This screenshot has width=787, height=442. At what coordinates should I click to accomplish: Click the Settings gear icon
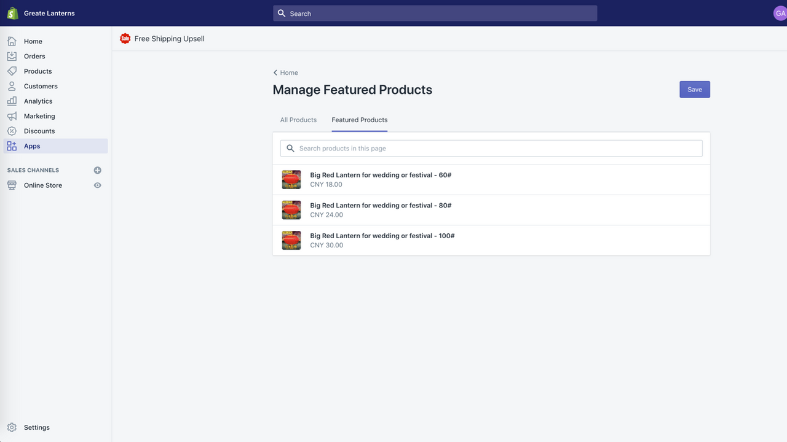click(x=12, y=427)
